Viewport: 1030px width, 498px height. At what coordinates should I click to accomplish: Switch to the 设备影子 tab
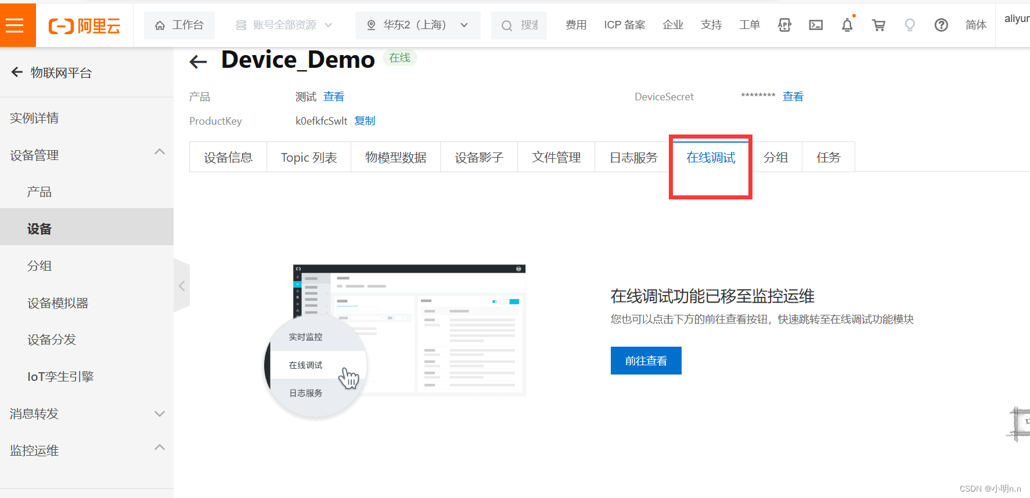click(479, 157)
